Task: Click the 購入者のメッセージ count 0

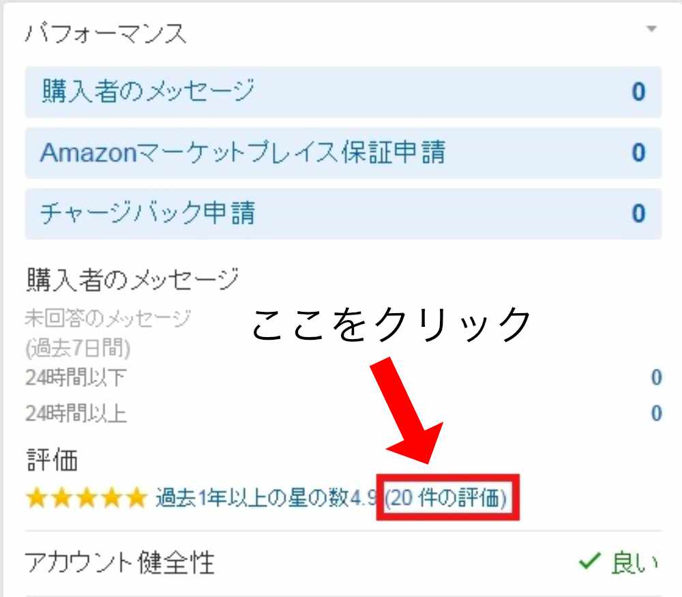Action: tap(638, 92)
